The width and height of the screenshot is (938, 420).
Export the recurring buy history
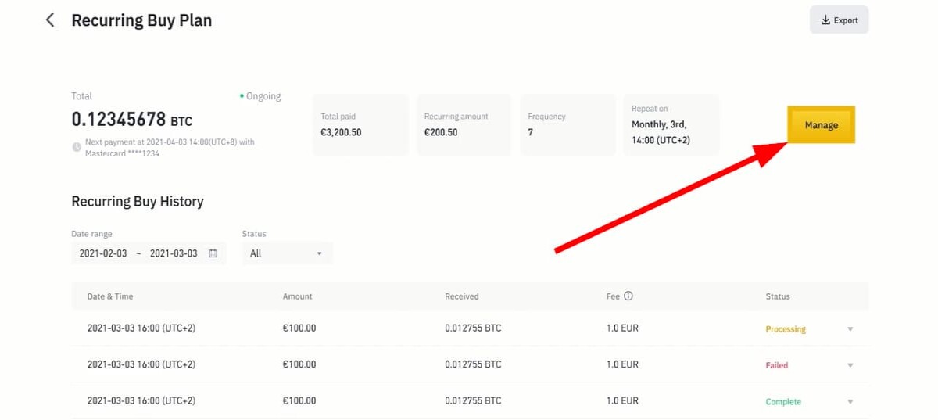click(839, 20)
